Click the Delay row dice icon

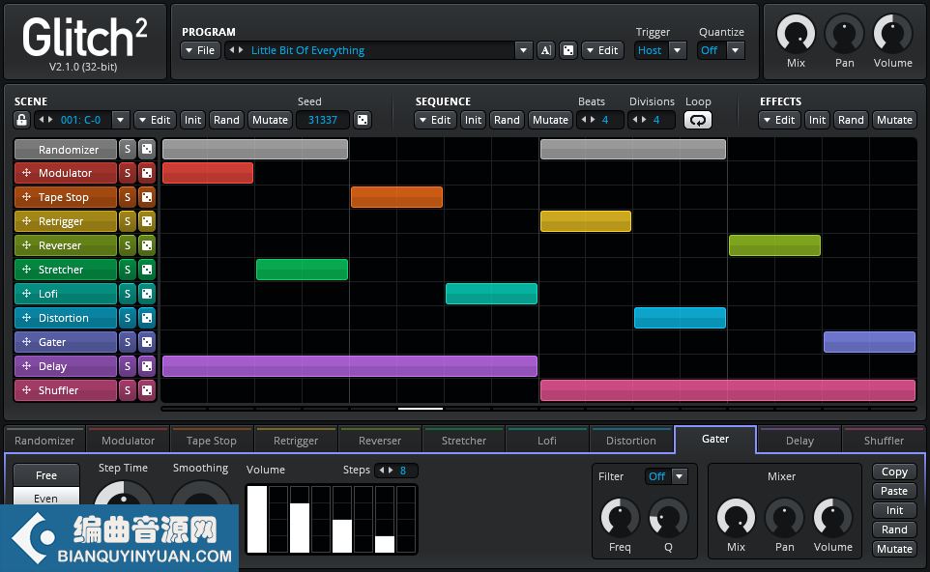tap(147, 366)
